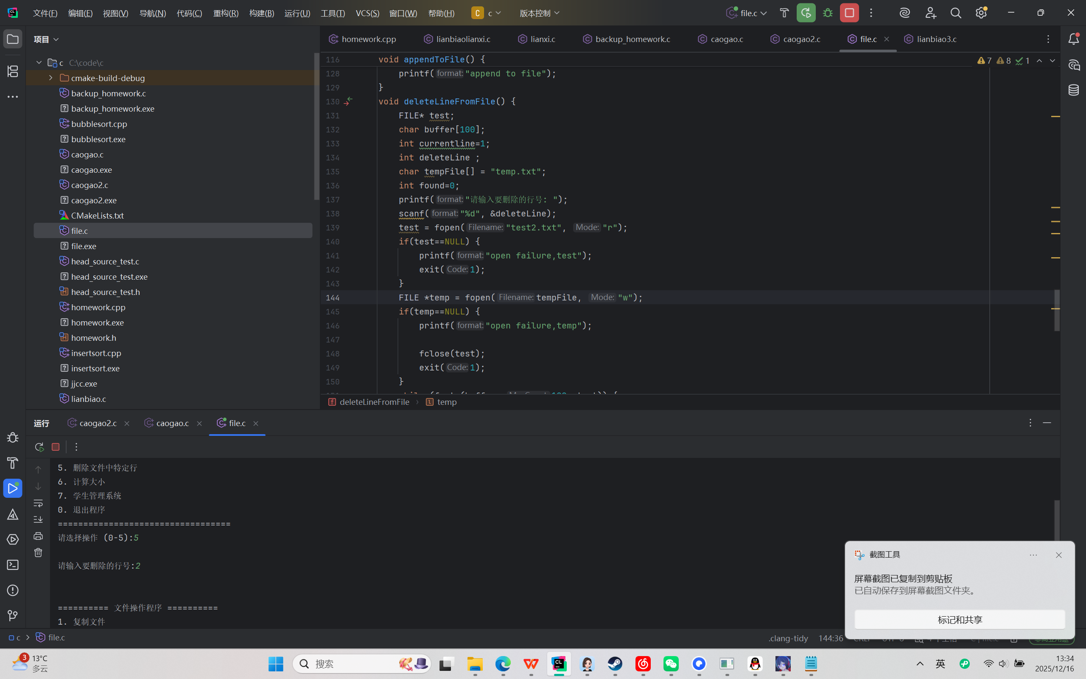
Task: Click the Rerun button in main toolbar
Action: pos(806,13)
